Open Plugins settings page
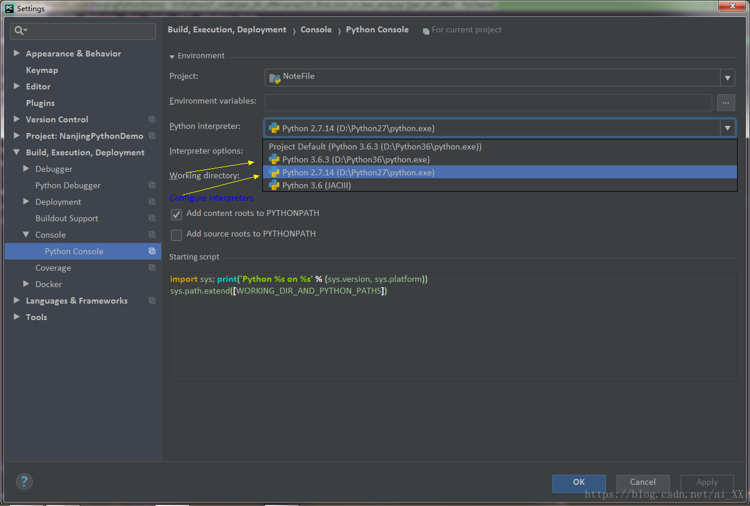Screen dimensions: 750x506 40,103
